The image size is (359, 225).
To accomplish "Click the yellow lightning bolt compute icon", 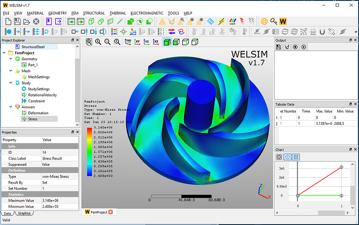I will click(221, 22).
